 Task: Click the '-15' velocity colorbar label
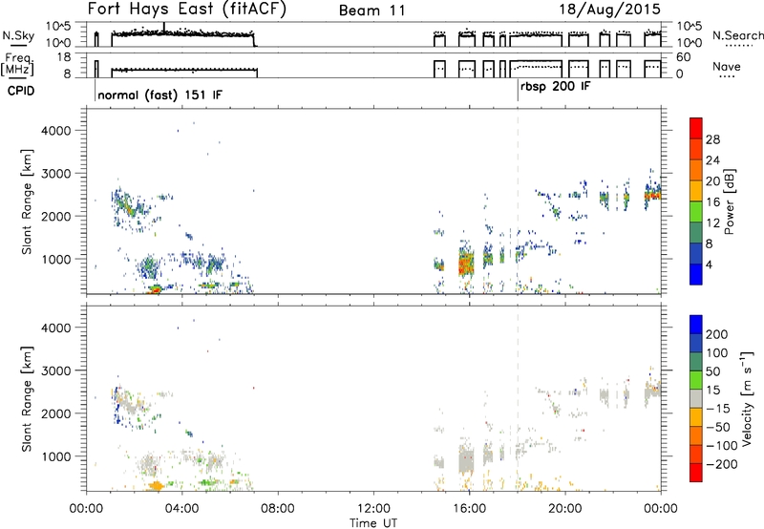click(x=717, y=409)
